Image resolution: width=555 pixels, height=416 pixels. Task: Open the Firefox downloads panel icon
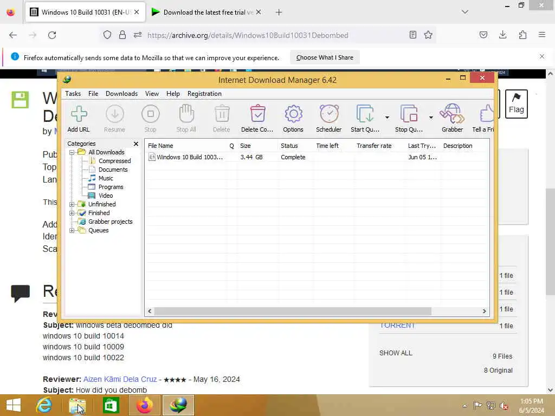pyautogui.click(x=502, y=35)
